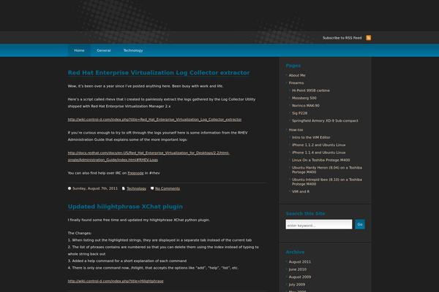Click the enter keyword search field
Image resolution: width=439 pixels, height=292 pixels.
point(318,224)
